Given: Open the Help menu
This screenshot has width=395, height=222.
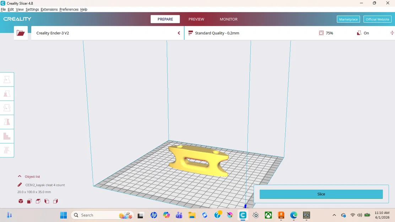Looking at the screenshot, I should coord(83,9).
